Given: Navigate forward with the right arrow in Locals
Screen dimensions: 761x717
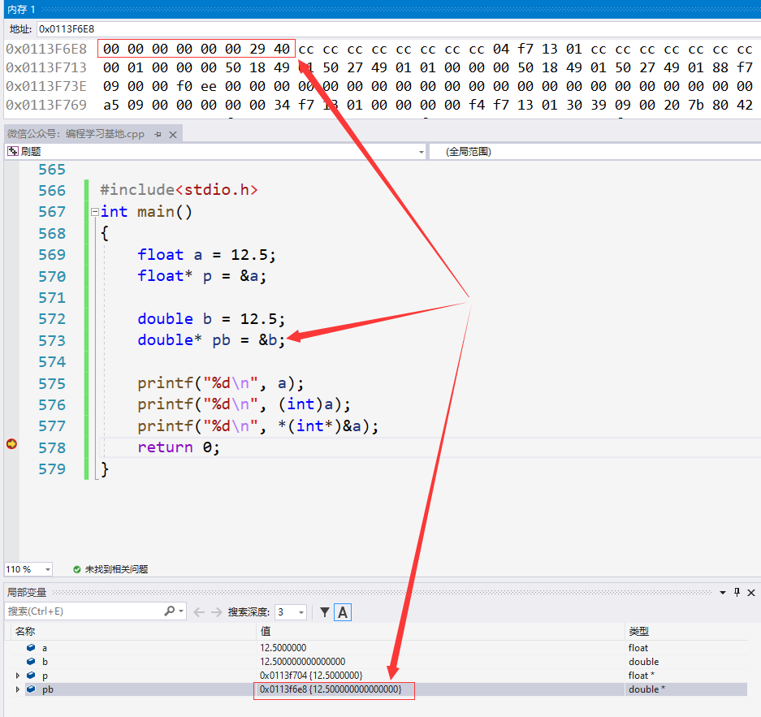Looking at the screenshot, I should click(216, 612).
